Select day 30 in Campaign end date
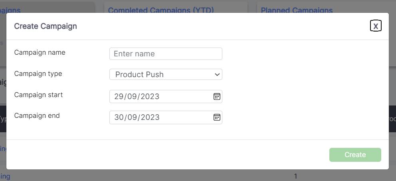396x181 pixels. click(119, 117)
